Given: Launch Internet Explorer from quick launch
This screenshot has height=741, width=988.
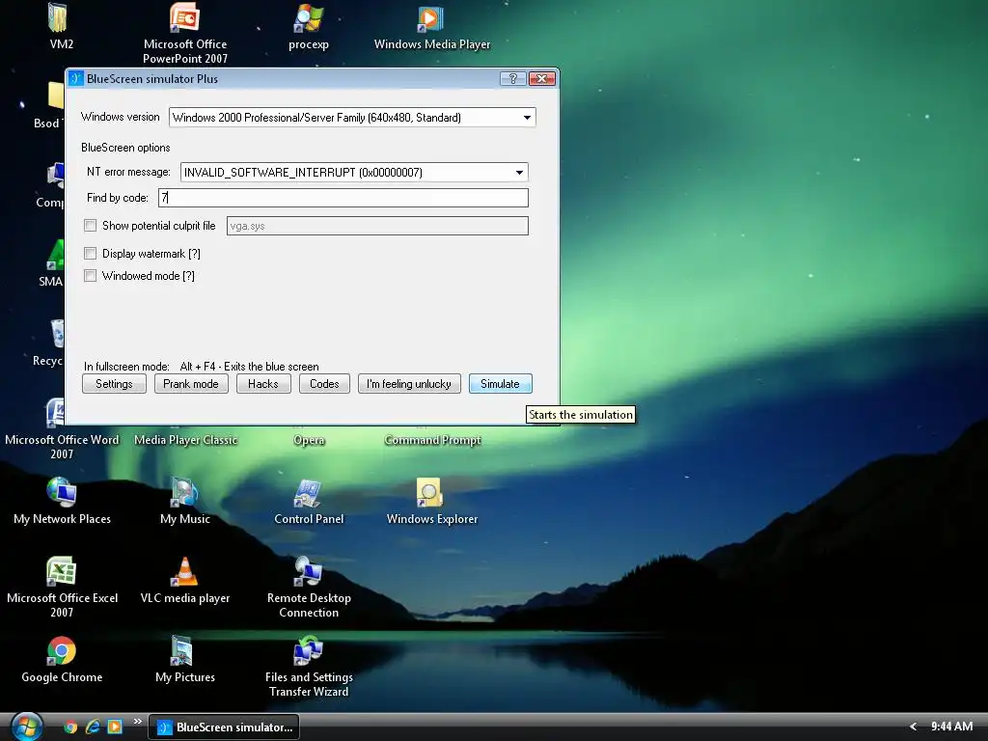Looking at the screenshot, I should pyautogui.click(x=93, y=727).
